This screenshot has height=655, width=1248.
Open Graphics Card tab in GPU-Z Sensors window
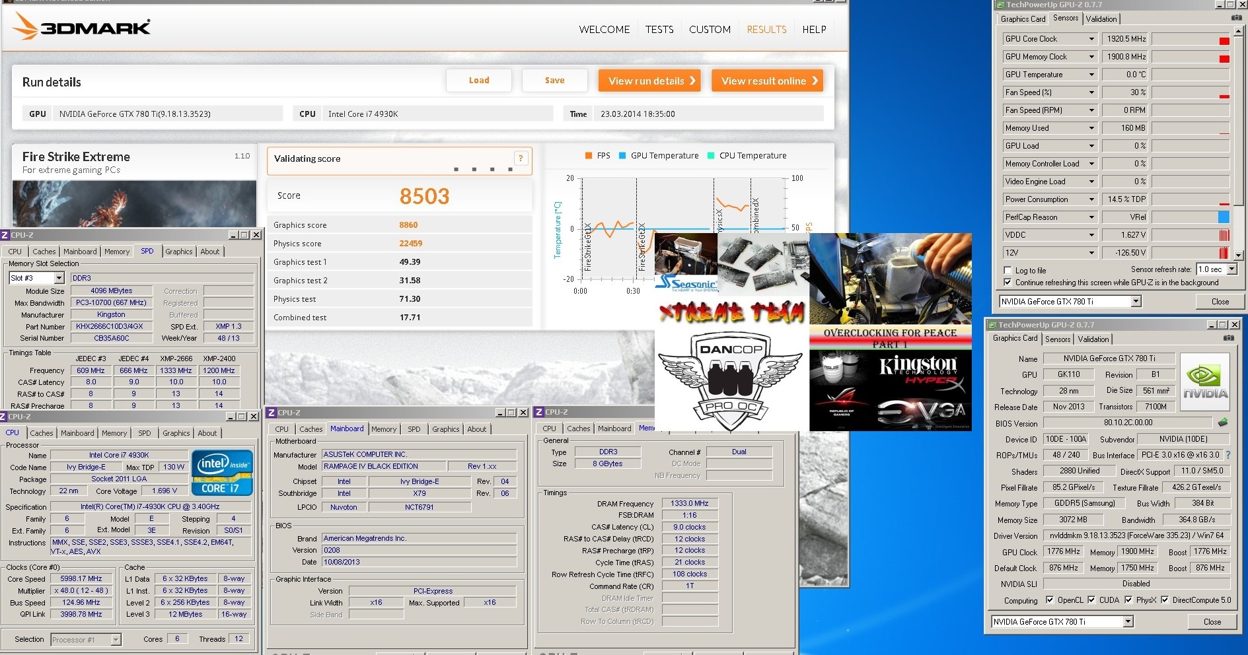(1023, 19)
